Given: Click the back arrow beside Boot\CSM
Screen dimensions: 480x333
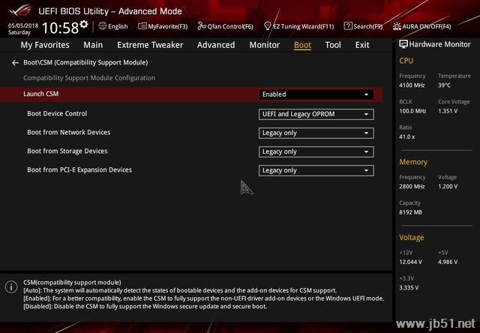Looking at the screenshot, I should [x=15, y=63].
